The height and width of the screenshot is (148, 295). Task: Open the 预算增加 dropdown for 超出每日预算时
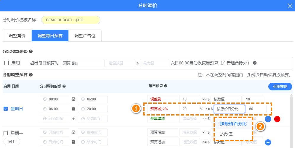click(x=82, y=63)
